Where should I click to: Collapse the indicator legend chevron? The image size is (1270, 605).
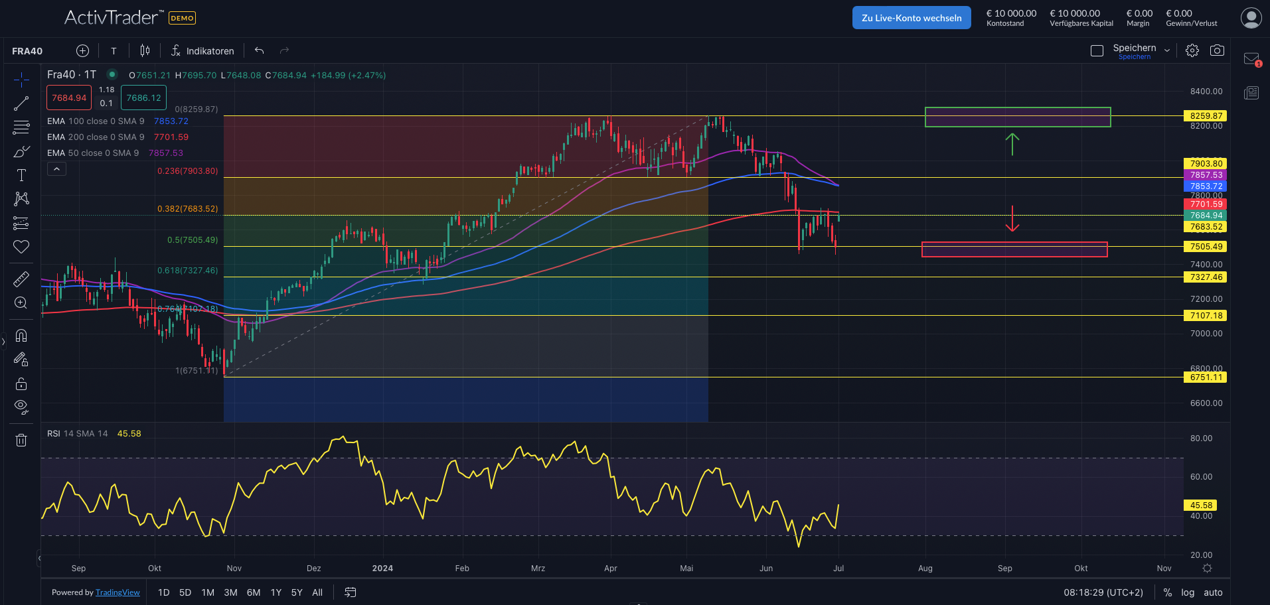pos(56,169)
